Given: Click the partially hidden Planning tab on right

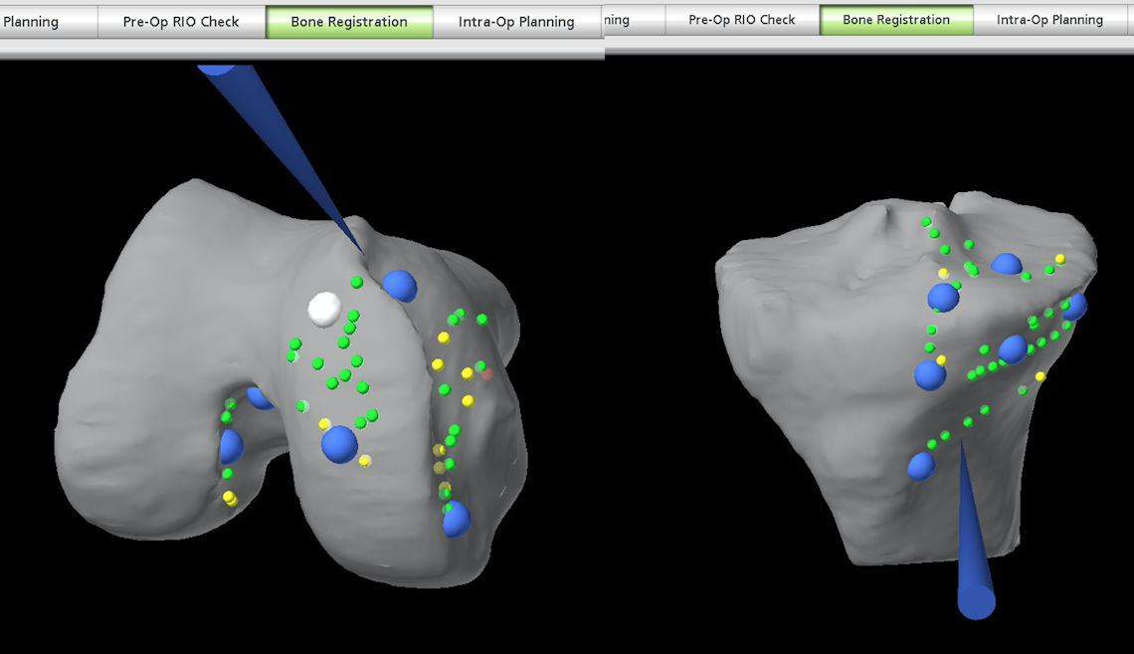Looking at the screenshot, I should pos(617,20).
